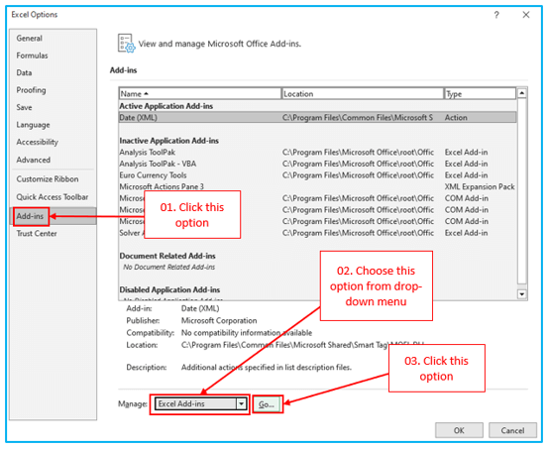Screen dimensions: 548x449
Task: Open the Formulas options category
Action: click(32, 56)
